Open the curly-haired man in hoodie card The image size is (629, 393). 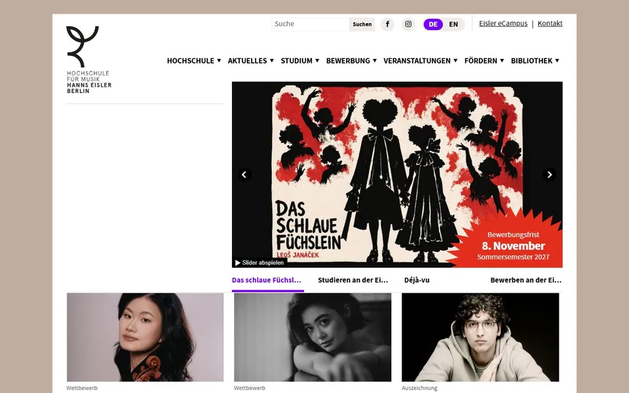coord(480,337)
